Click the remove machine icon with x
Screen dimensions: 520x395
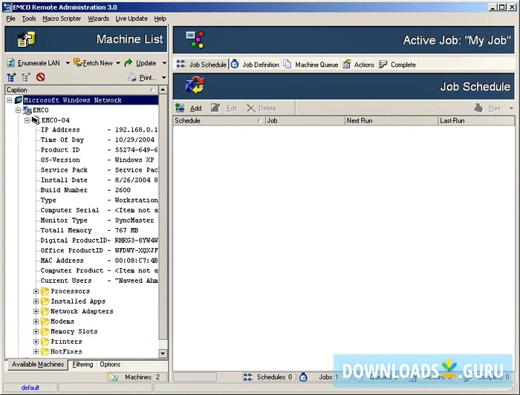(26, 77)
